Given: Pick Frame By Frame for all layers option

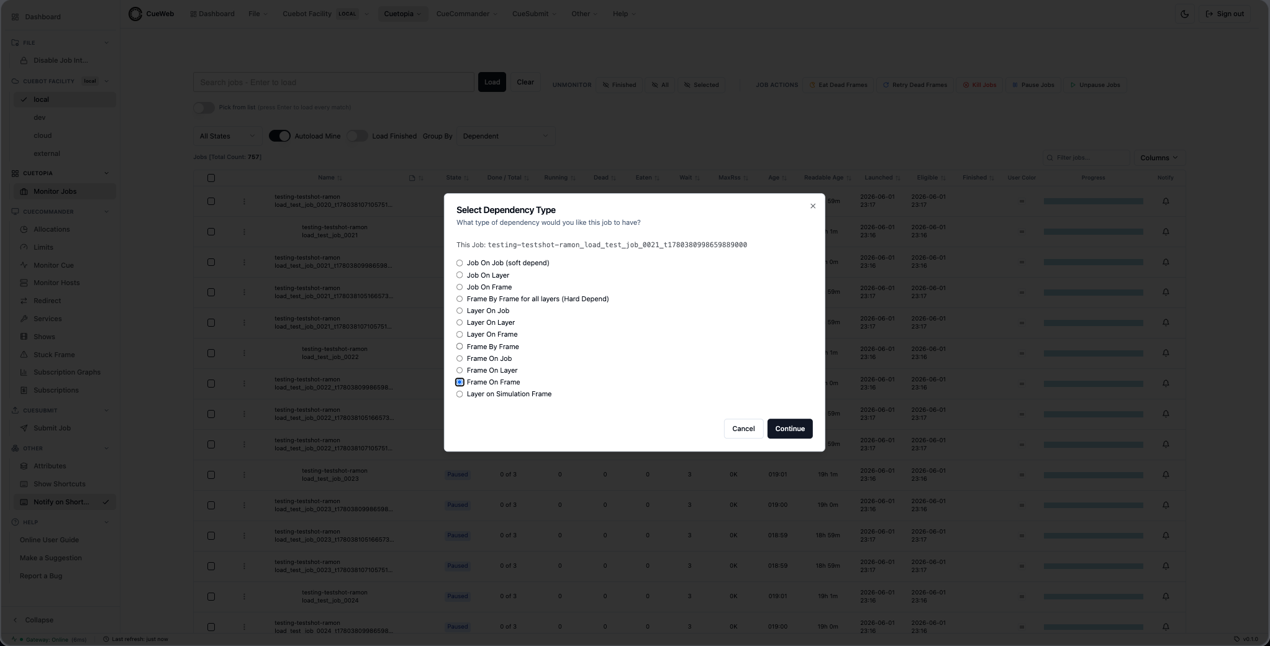Looking at the screenshot, I should click(x=460, y=299).
